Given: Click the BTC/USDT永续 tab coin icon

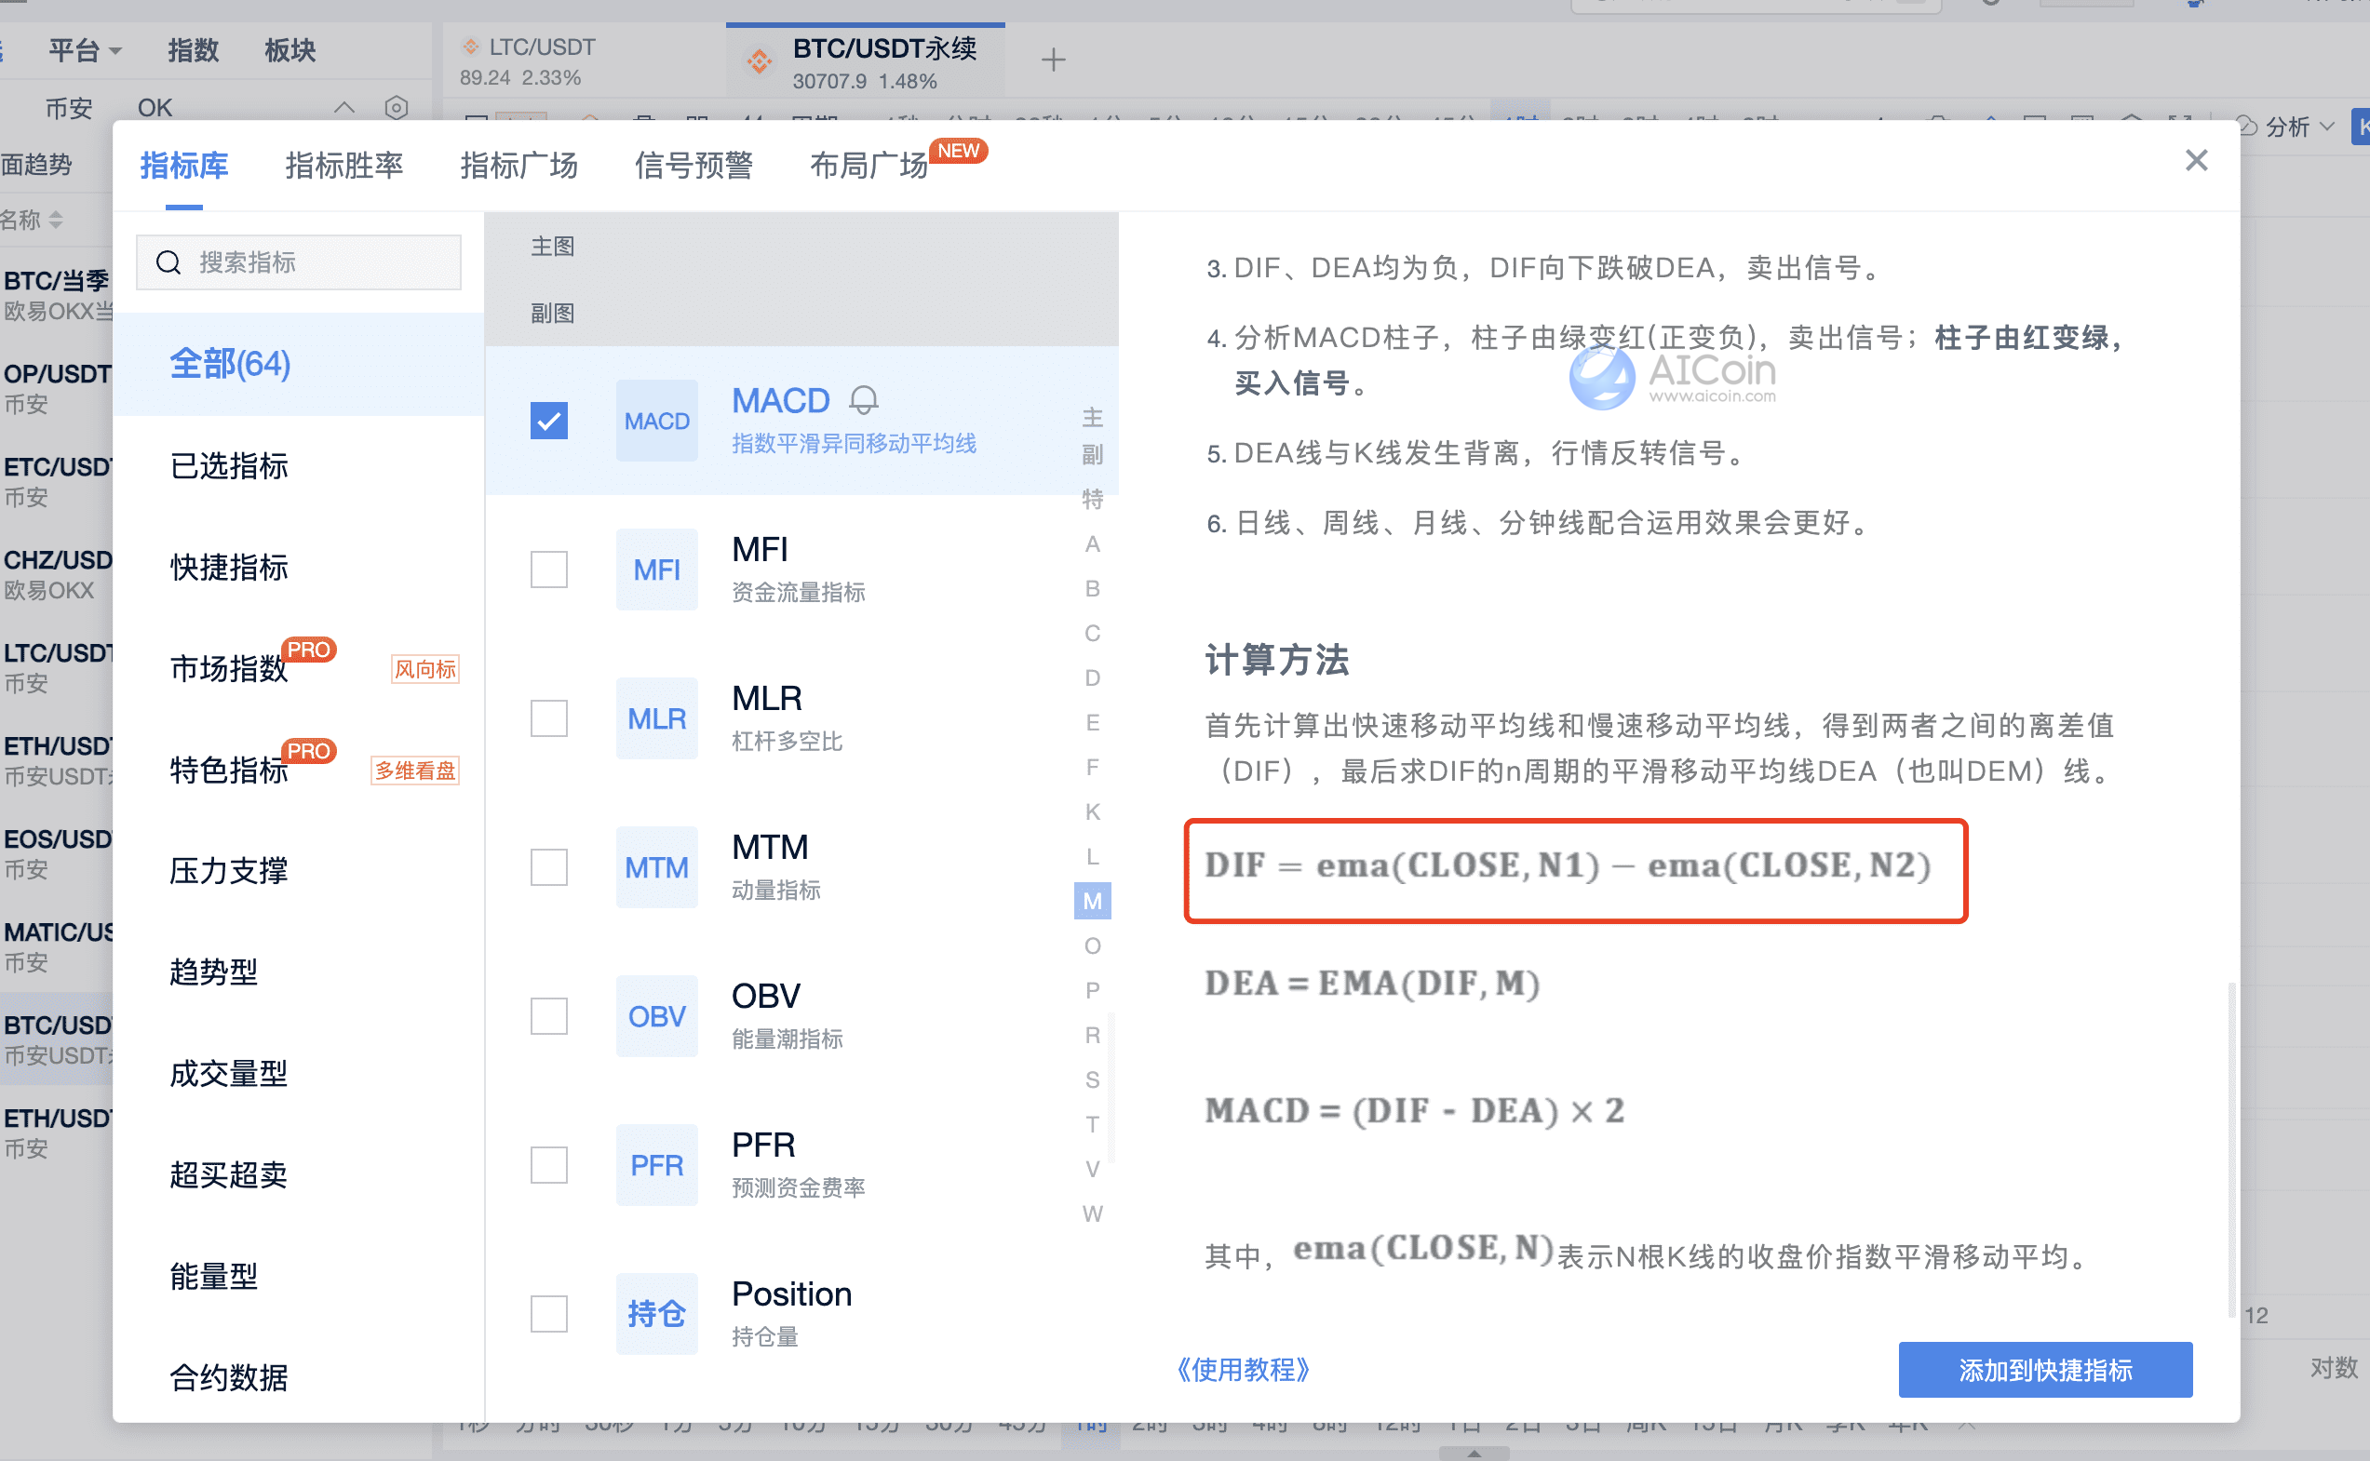Looking at the screenshot, I should (760, 61).
